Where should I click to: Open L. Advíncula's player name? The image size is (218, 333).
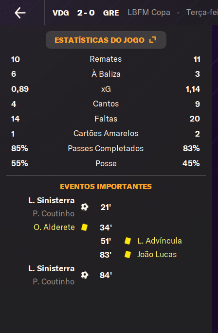(160, 241)
